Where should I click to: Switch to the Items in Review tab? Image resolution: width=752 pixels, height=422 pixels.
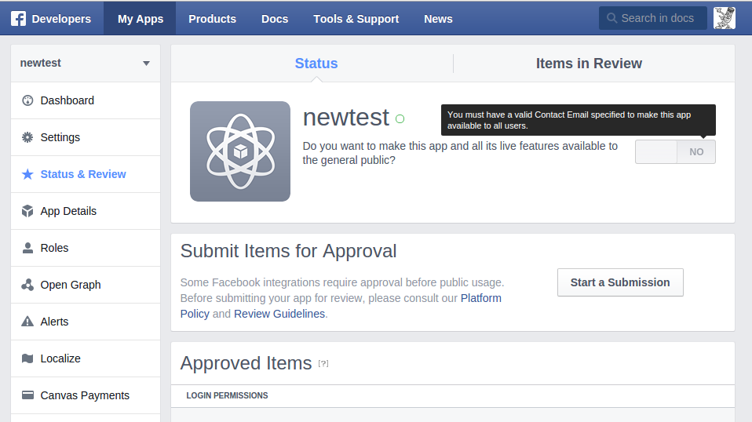click(x=589, y=64)
